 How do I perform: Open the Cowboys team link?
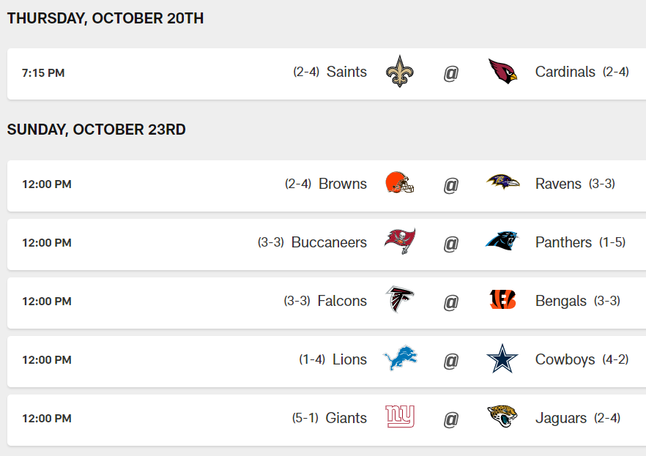point(565,359)
